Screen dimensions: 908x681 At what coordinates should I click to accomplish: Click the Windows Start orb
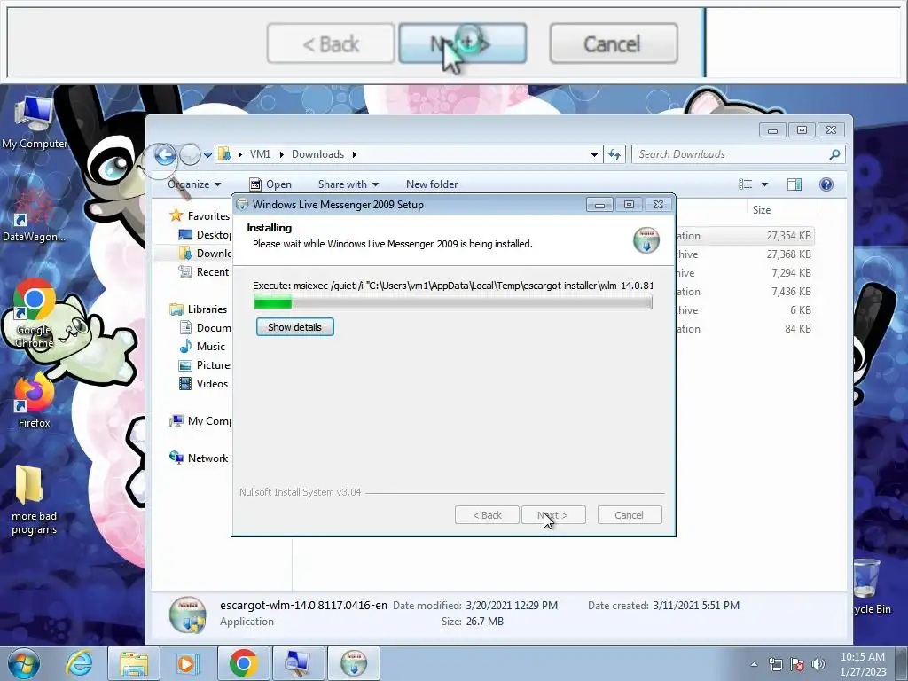point(24,663)
